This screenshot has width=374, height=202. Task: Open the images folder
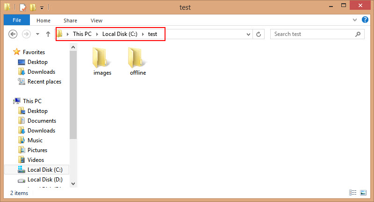pos(102,61)
